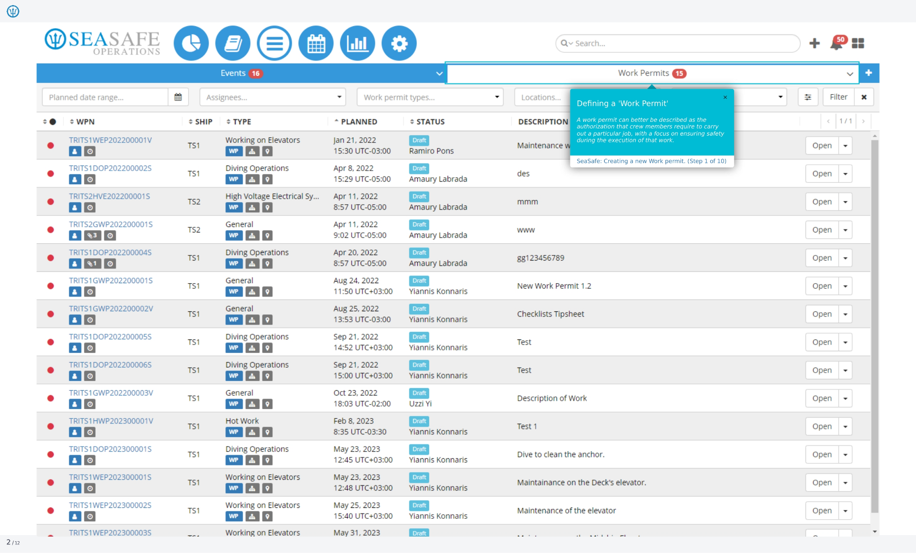Viewport: 916px width, 553px height.
Task: Open work permit TRITS1WEP202300002S link
Action: tap(110, 505)
